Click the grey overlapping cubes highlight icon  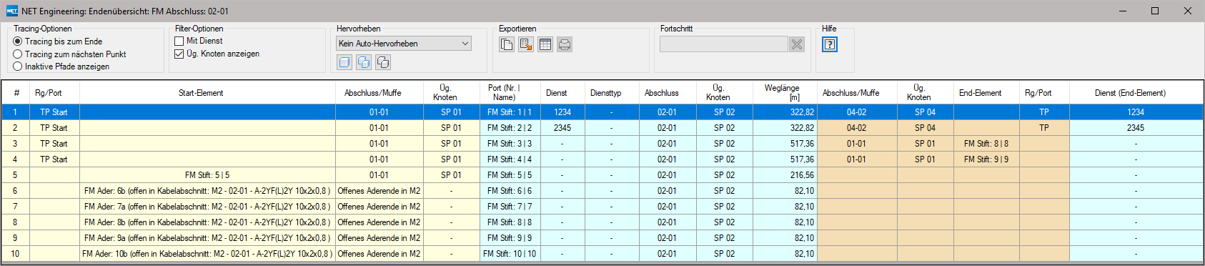pyautogui.click(x=383, y=62)
